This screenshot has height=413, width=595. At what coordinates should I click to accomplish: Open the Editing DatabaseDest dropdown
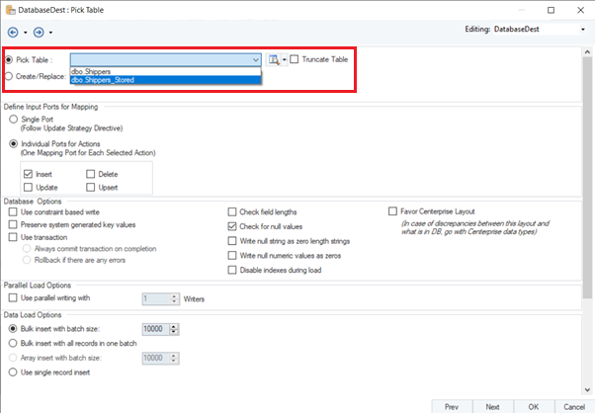(583, 30)
